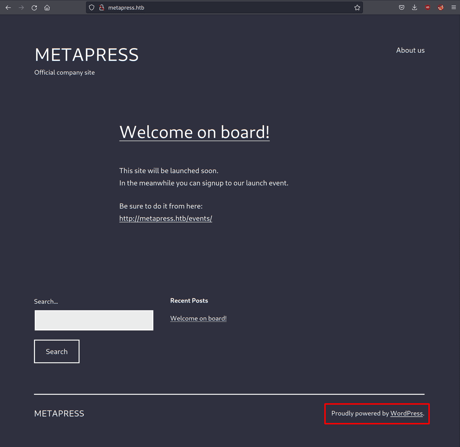Expand the Firefox hamburger menu panel
This screenshot has width=460, height=447.
coord(454,7)
